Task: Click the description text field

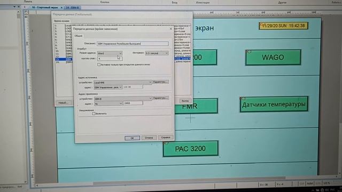Action: pyautogui.click(x=133, y=44)
